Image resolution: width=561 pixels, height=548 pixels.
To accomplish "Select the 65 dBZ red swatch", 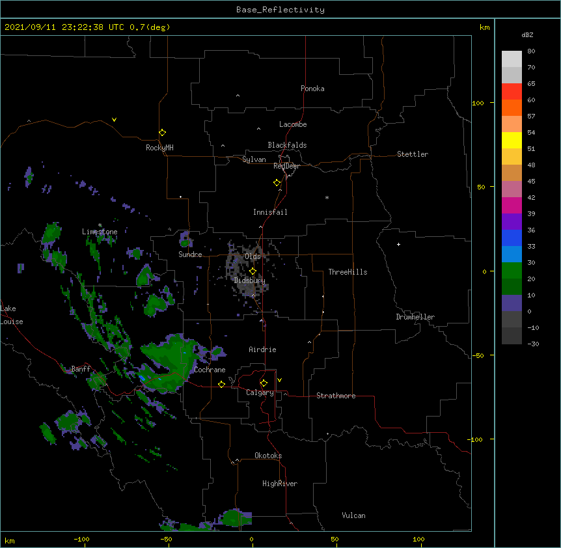I will pos(512,92).
